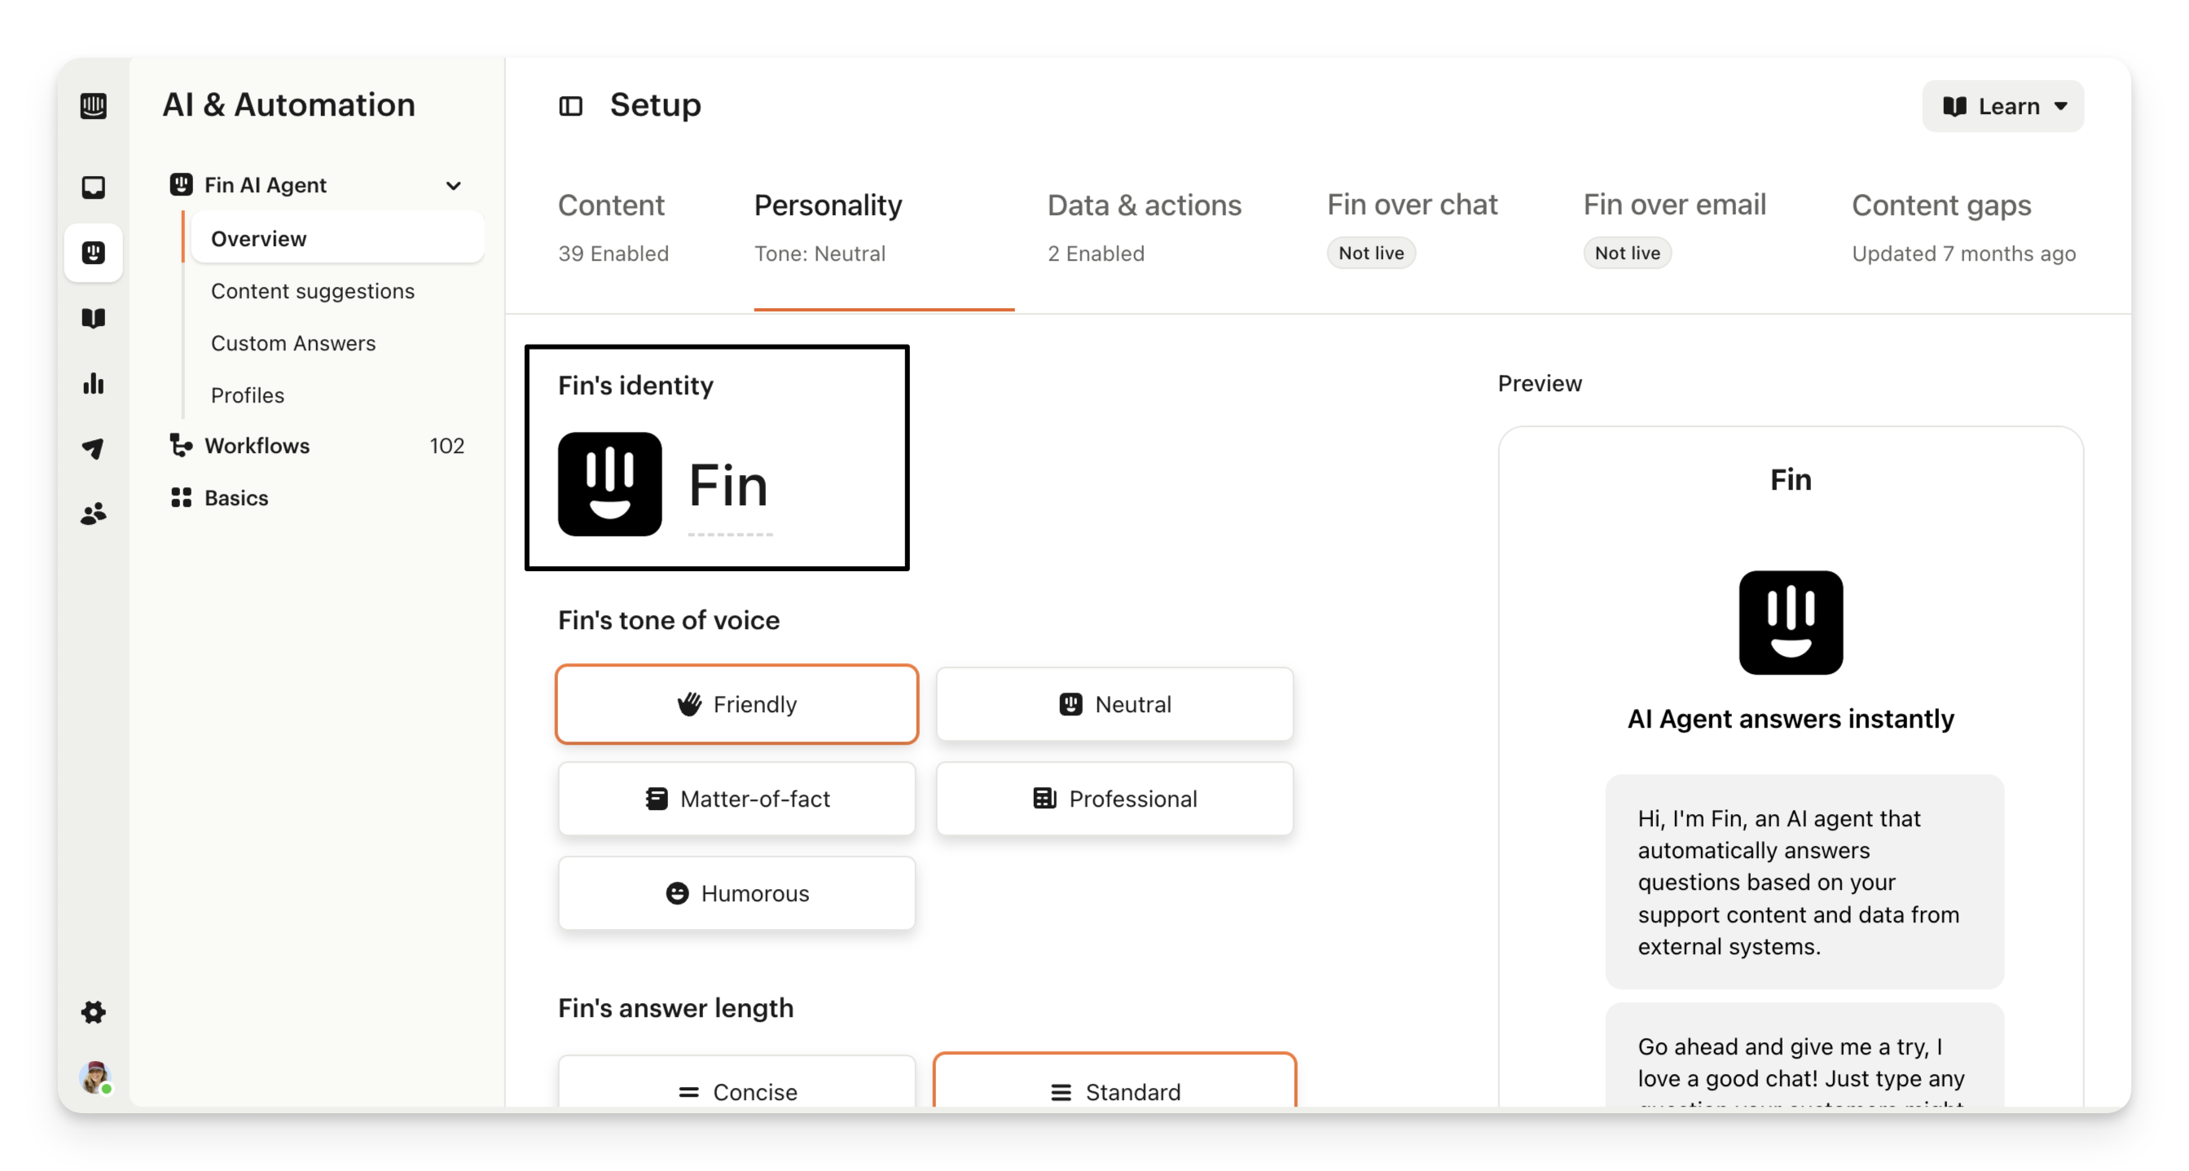Image resolution: width=2189 pixels, height=1171 pixels.
Task: Click the Fin AI agent rail icon
Action: pyautogui.click(x=94, y=253)
